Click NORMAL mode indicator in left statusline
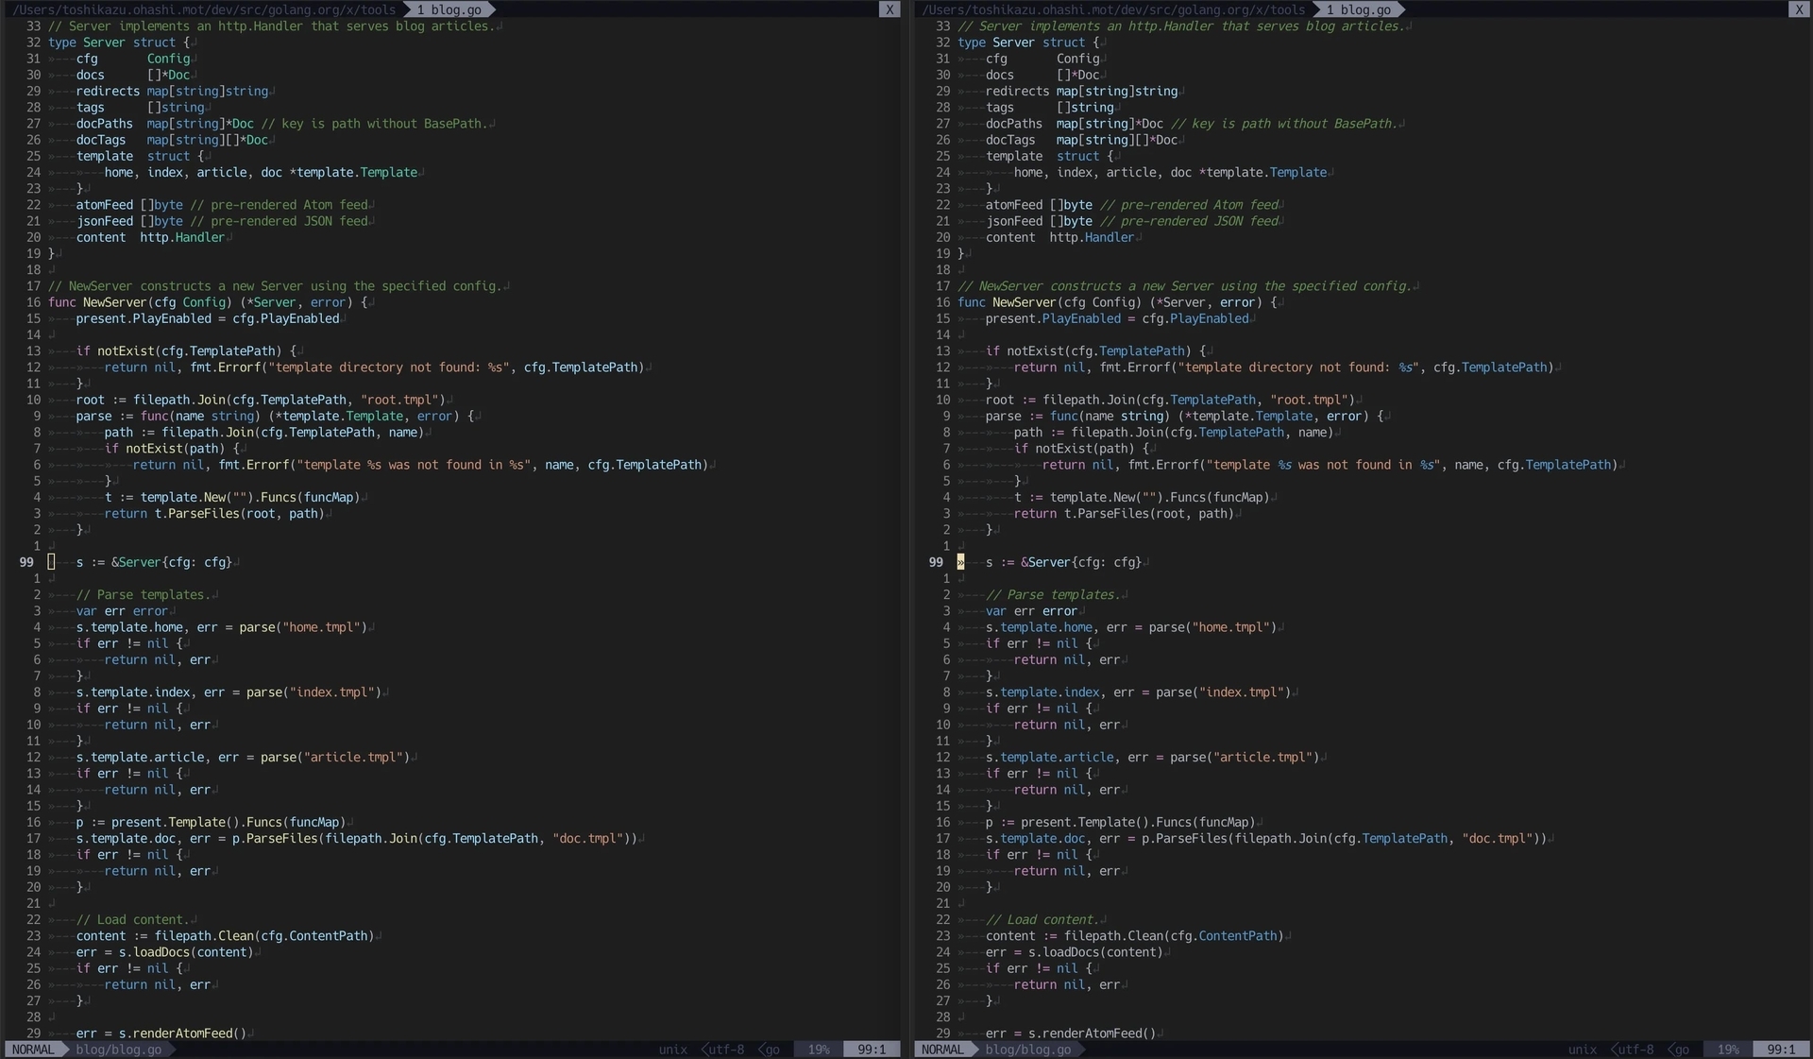This screenshot has width=1813, height=1059. [33, 1050]
